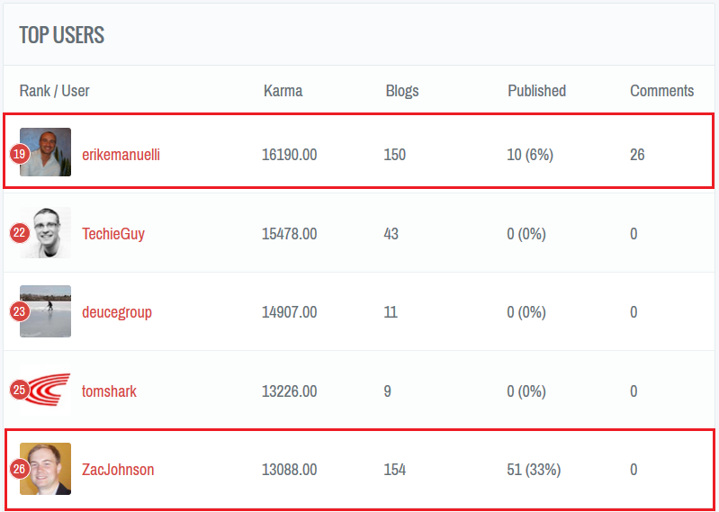Screen dimensions: 719x512
Task: Click rank badge number 25
Action: pyautogui.click(x=20, y=391)
